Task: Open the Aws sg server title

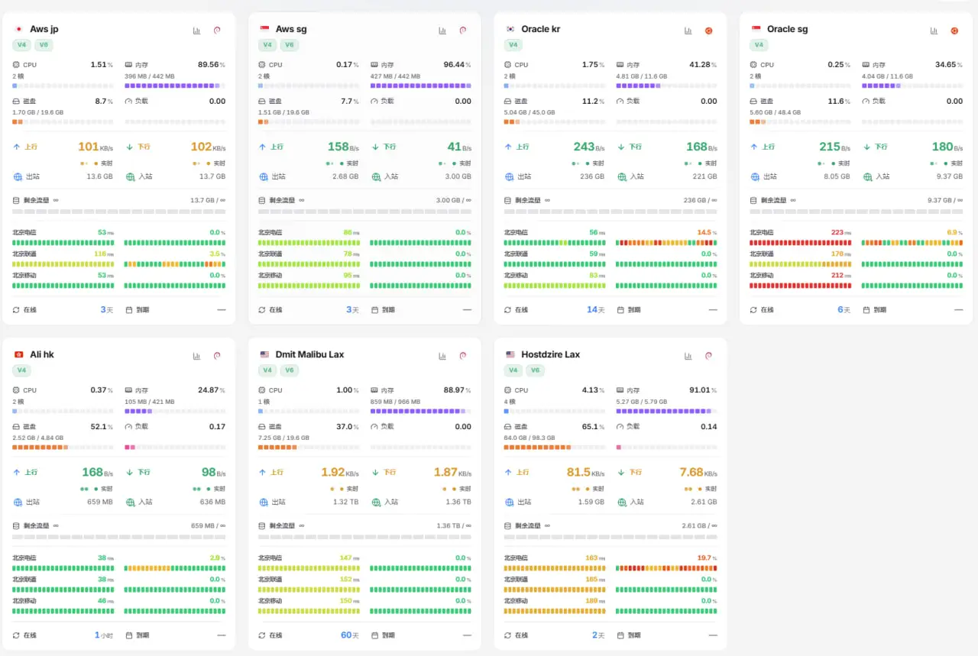Action: coord(291,29)
